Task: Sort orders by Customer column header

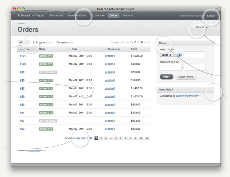Action: coord(114,49)
